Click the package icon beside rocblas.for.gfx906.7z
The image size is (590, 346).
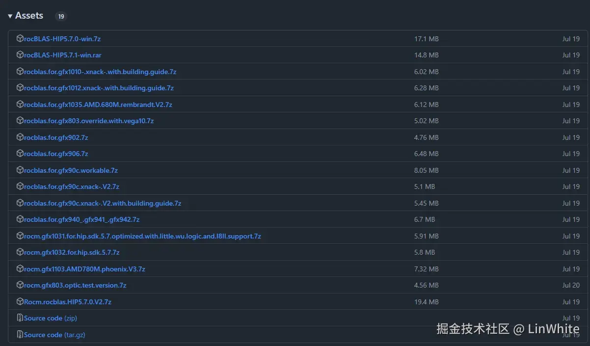tap(20, 154)
